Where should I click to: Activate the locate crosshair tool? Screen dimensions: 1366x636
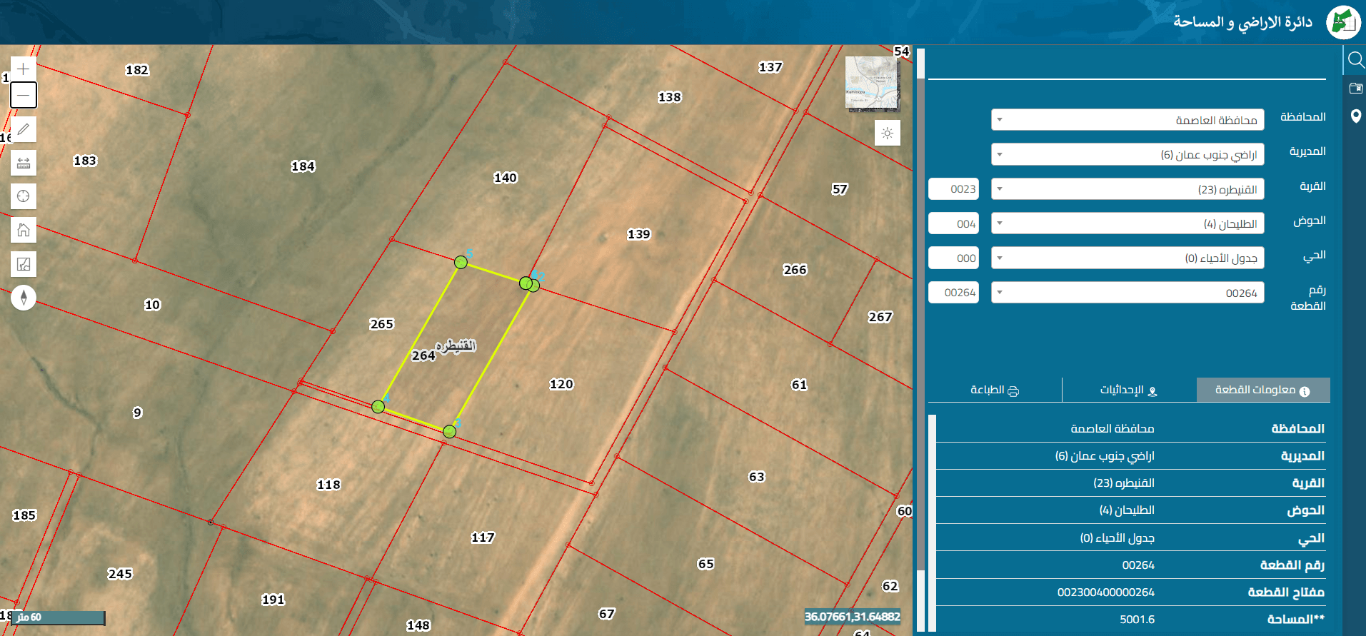[x=24, y=196]
